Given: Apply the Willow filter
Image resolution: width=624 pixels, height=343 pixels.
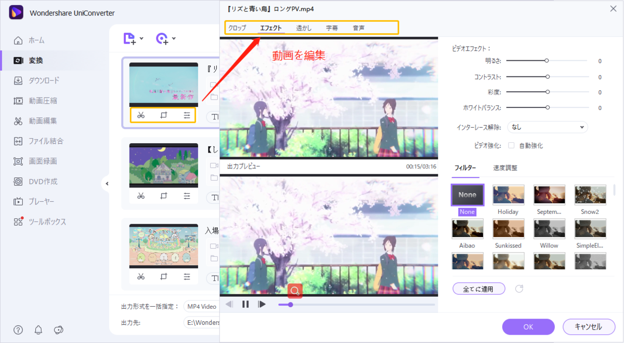Looking at the screenshot, I should (x=549, y=229).
